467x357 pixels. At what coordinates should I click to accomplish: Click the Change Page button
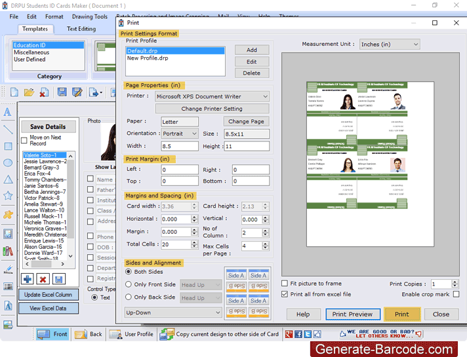click(x=247, y=121)
